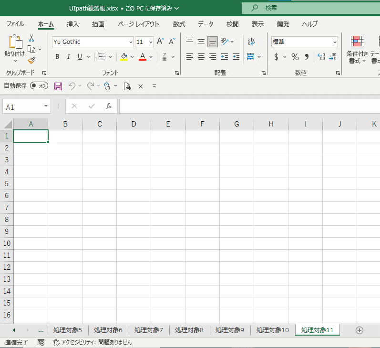Toggle align left
Image resolution: width=380 pixels, height=348 pixels.
tap(190, 57)
